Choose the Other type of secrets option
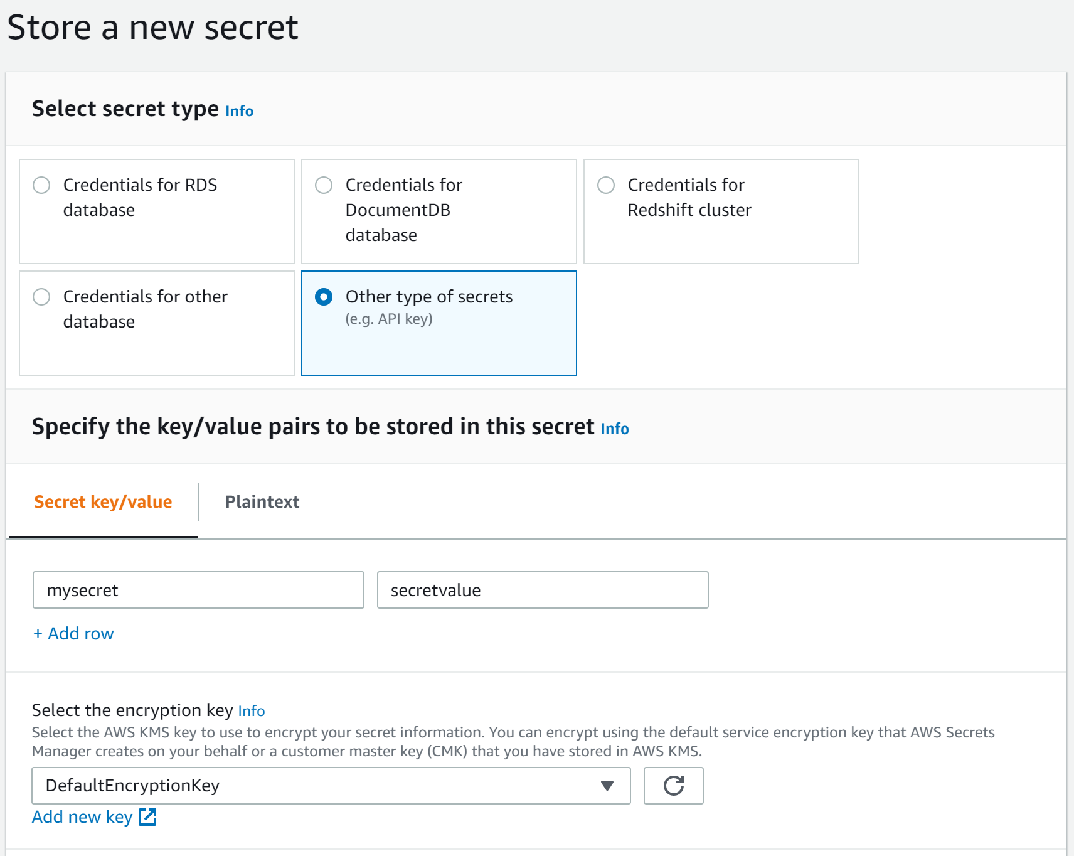Screen dimensions: 1074x856 (x=324, y=297)
